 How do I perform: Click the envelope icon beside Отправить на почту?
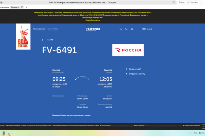tap(126, 74)
